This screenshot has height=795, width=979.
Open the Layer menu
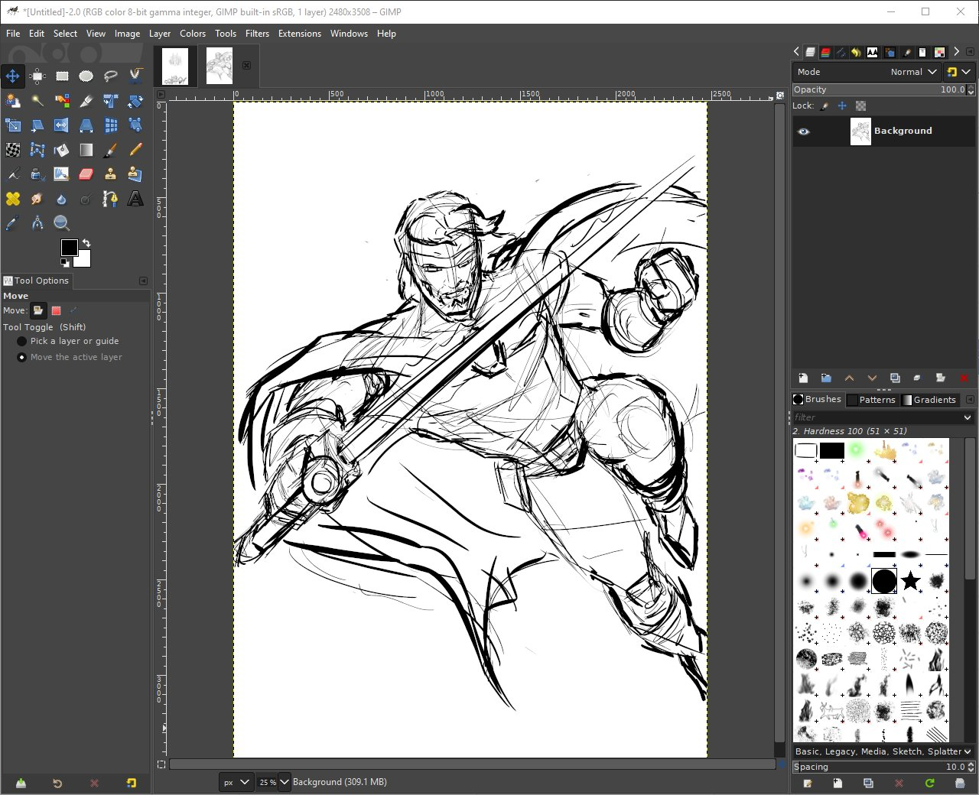click(160, 34)
